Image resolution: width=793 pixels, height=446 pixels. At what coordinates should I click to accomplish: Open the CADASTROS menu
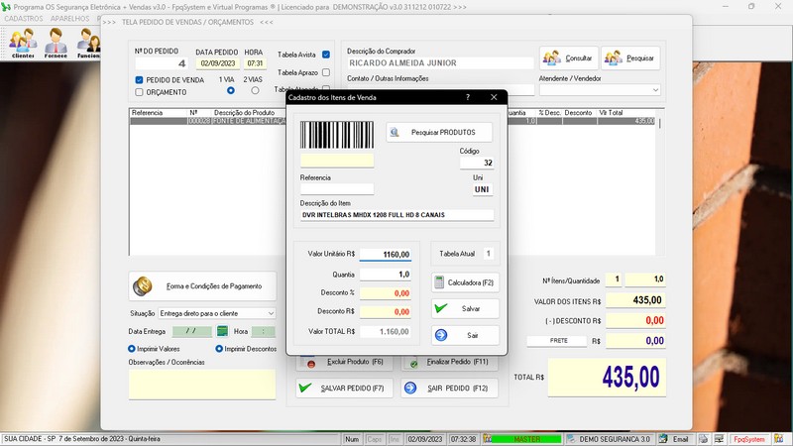click(24, 18)
